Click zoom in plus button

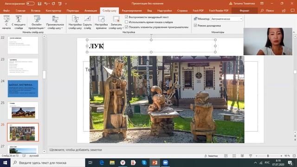point(281,156)
